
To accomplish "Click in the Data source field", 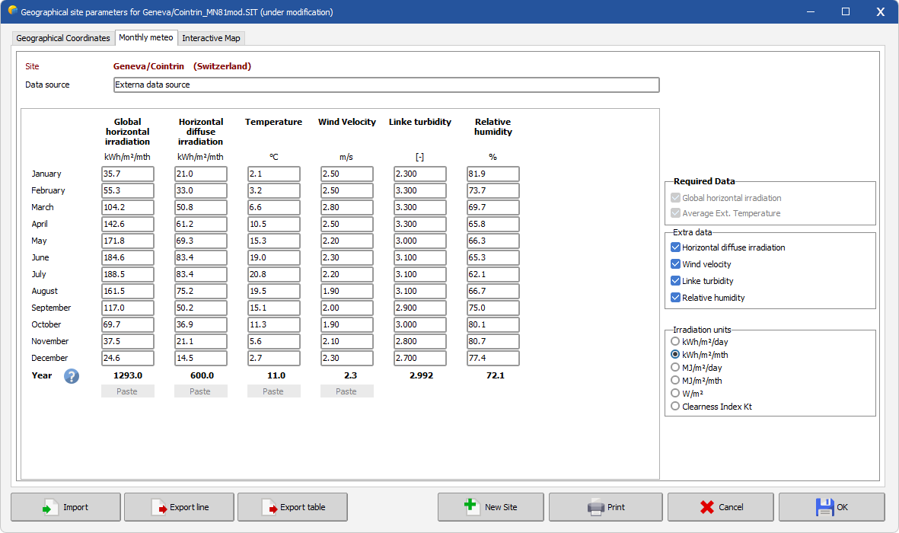I will click(386, 85).
